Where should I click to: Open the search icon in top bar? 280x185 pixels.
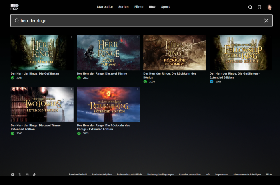click(x=250, y=7)
